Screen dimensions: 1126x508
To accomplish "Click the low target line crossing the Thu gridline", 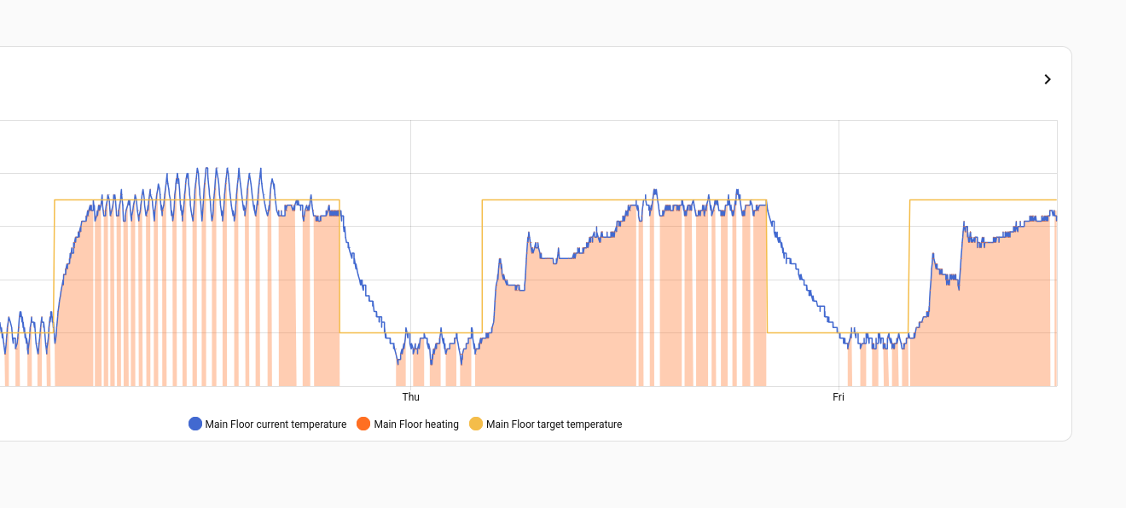I will [411, 332].
